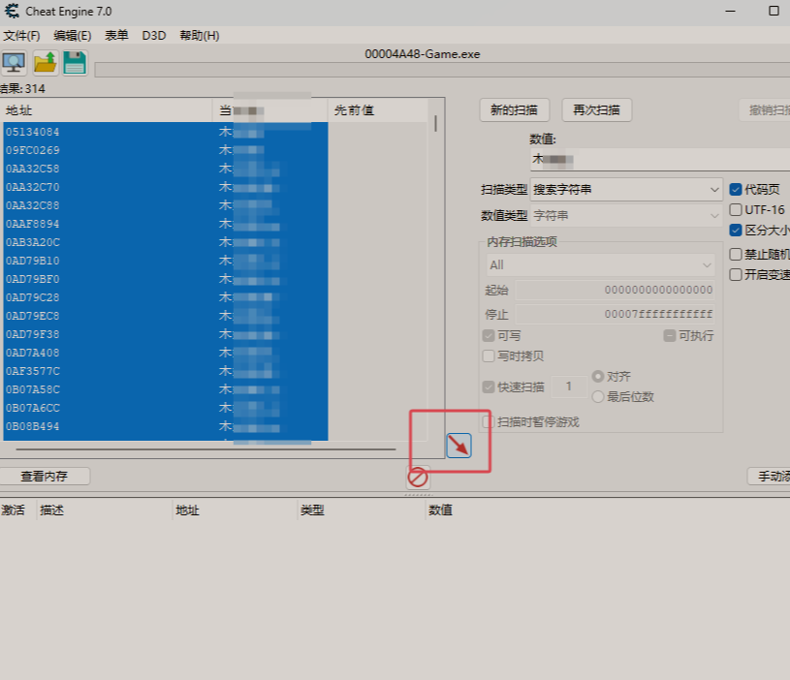
Task: Select the address row 0B07A58C
Action: [x=166, y=389]
